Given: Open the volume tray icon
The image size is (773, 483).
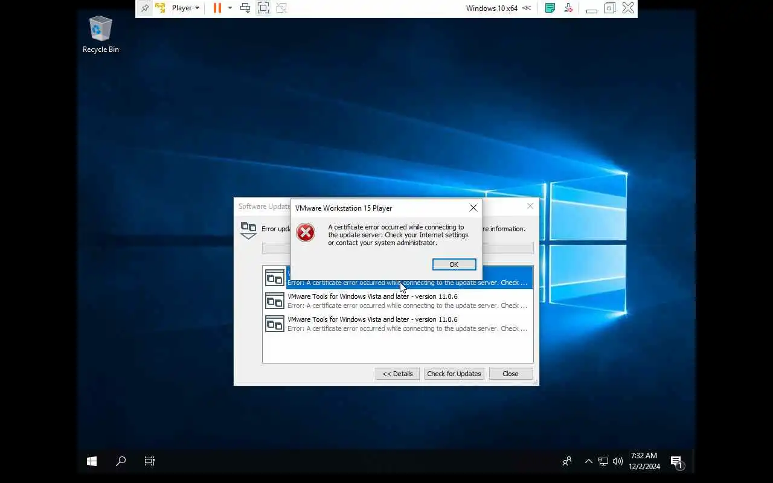Looking at the screenshot, I should coord(617,461).
